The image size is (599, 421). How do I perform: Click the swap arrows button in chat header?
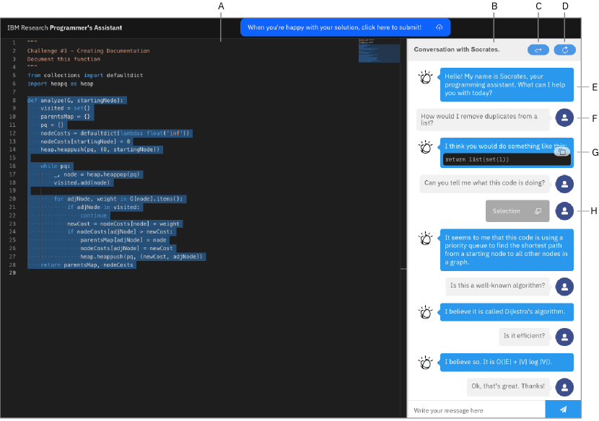point(538,50)
